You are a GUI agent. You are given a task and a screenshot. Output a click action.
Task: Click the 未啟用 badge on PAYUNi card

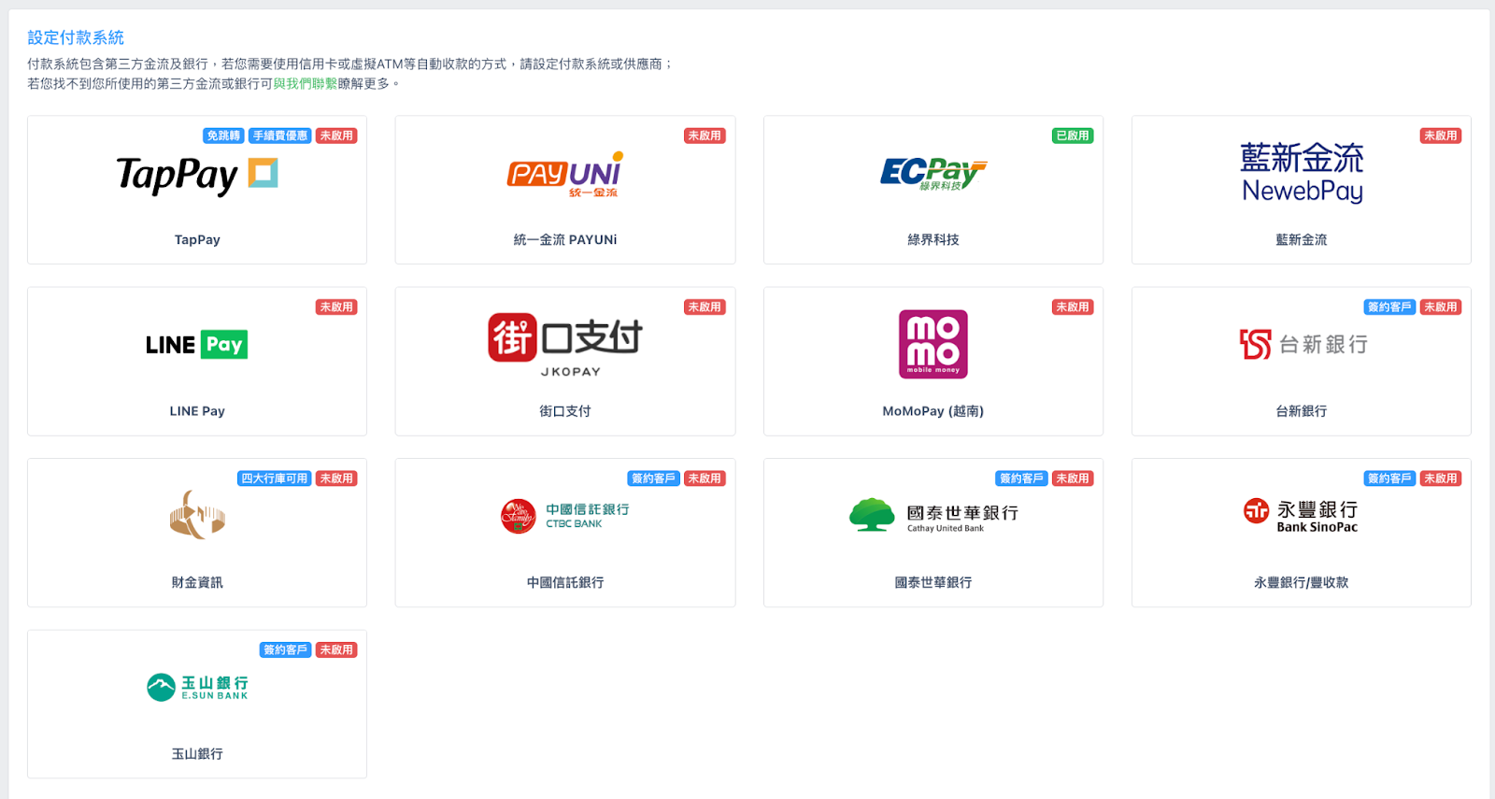point(705,136)
